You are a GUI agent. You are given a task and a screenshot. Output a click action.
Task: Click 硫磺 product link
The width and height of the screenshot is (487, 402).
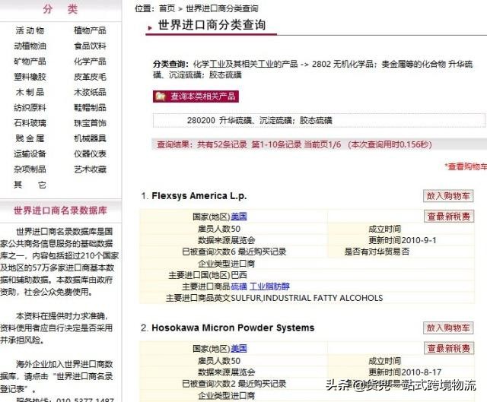point(239,286)
